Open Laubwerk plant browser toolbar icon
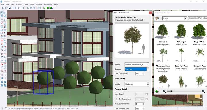This screenshot has width=207, height=110. point(45,8)
